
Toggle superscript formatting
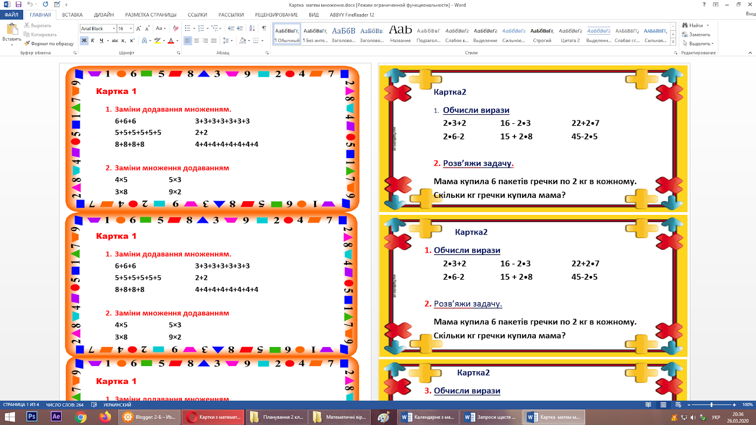pos(132,41)
